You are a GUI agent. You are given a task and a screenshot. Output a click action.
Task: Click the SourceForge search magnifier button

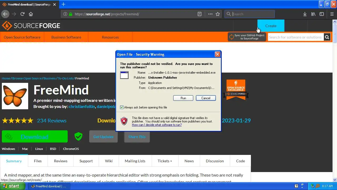tap(327, 37)
